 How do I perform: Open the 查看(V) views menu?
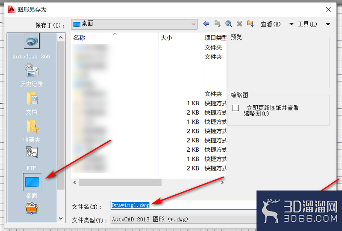coord(271,24)
